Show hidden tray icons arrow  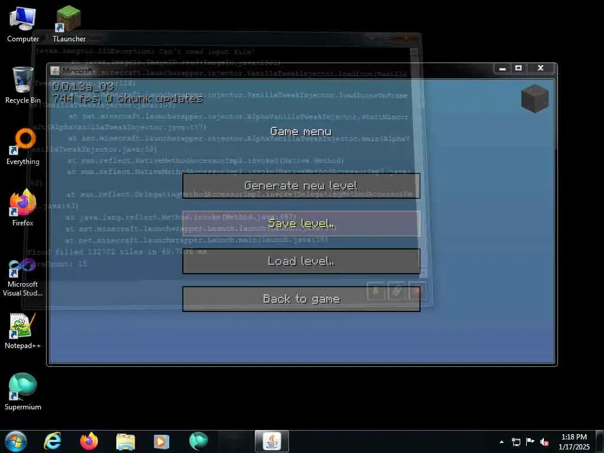(x=501, y=442)
